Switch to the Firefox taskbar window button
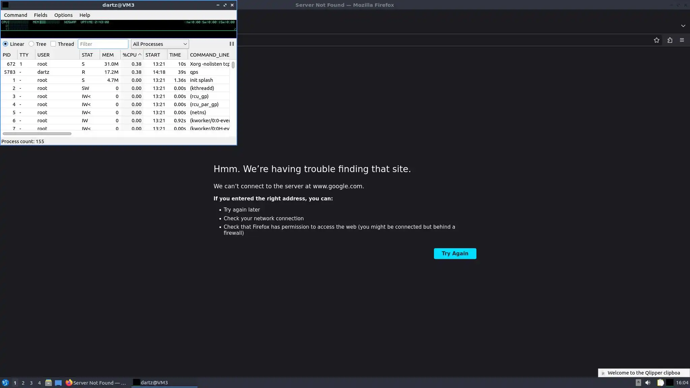Image resolution: width=690 pixels, height=388 pixels. pos(96,383)
